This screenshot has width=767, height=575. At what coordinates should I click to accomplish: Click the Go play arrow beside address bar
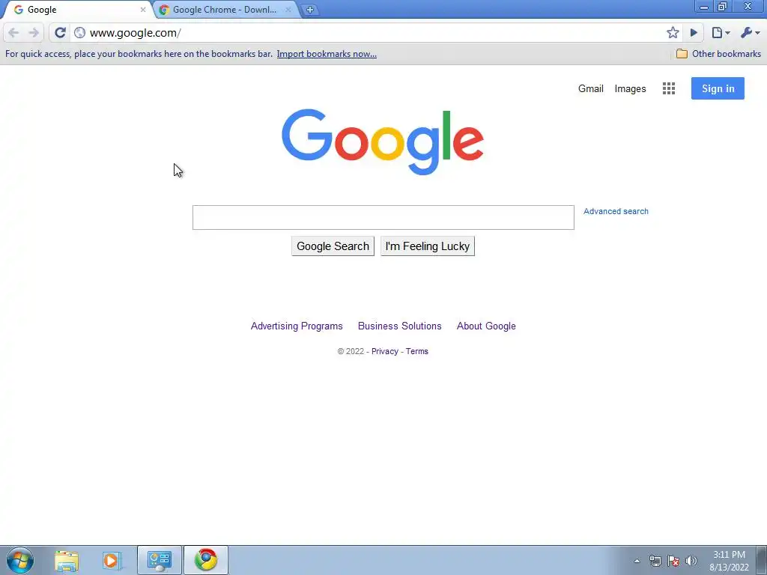pyautogui.click(x=694, y=33)
